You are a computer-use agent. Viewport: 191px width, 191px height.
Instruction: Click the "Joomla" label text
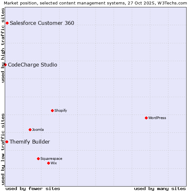[38, 130]
